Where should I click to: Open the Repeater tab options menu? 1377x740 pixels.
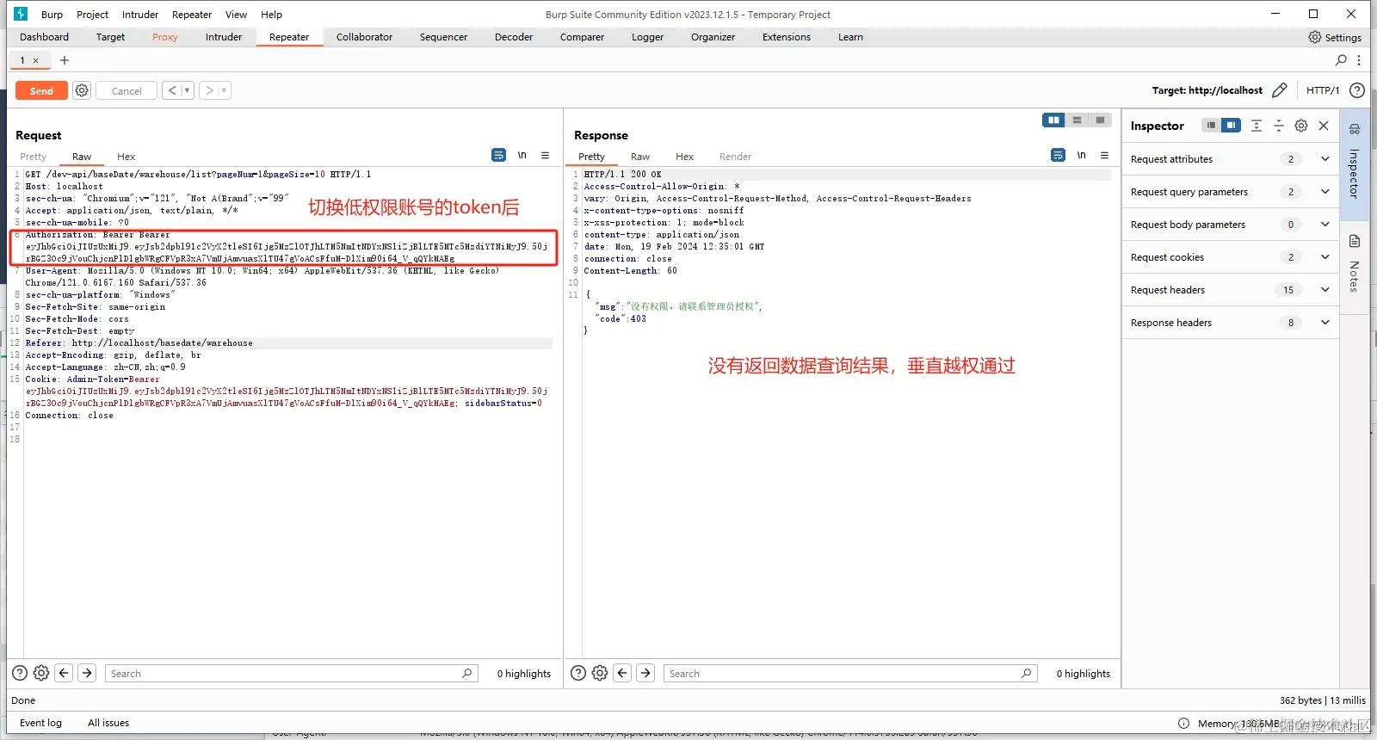1359,60
